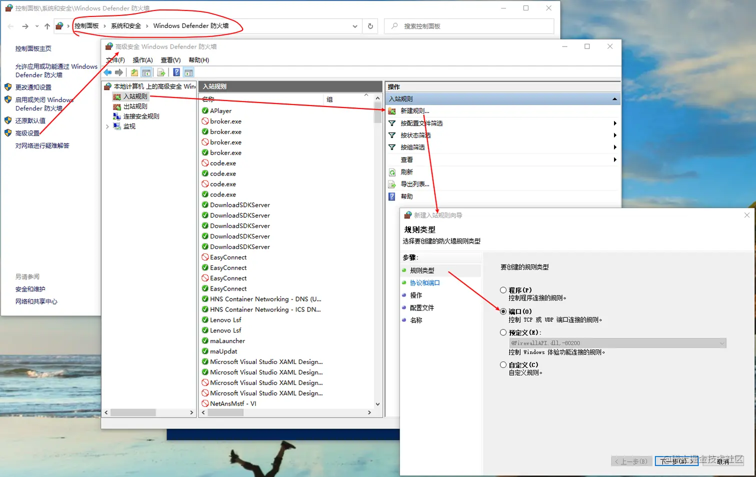Click the blue question mark help icon in the toolbar

(176, 72)
